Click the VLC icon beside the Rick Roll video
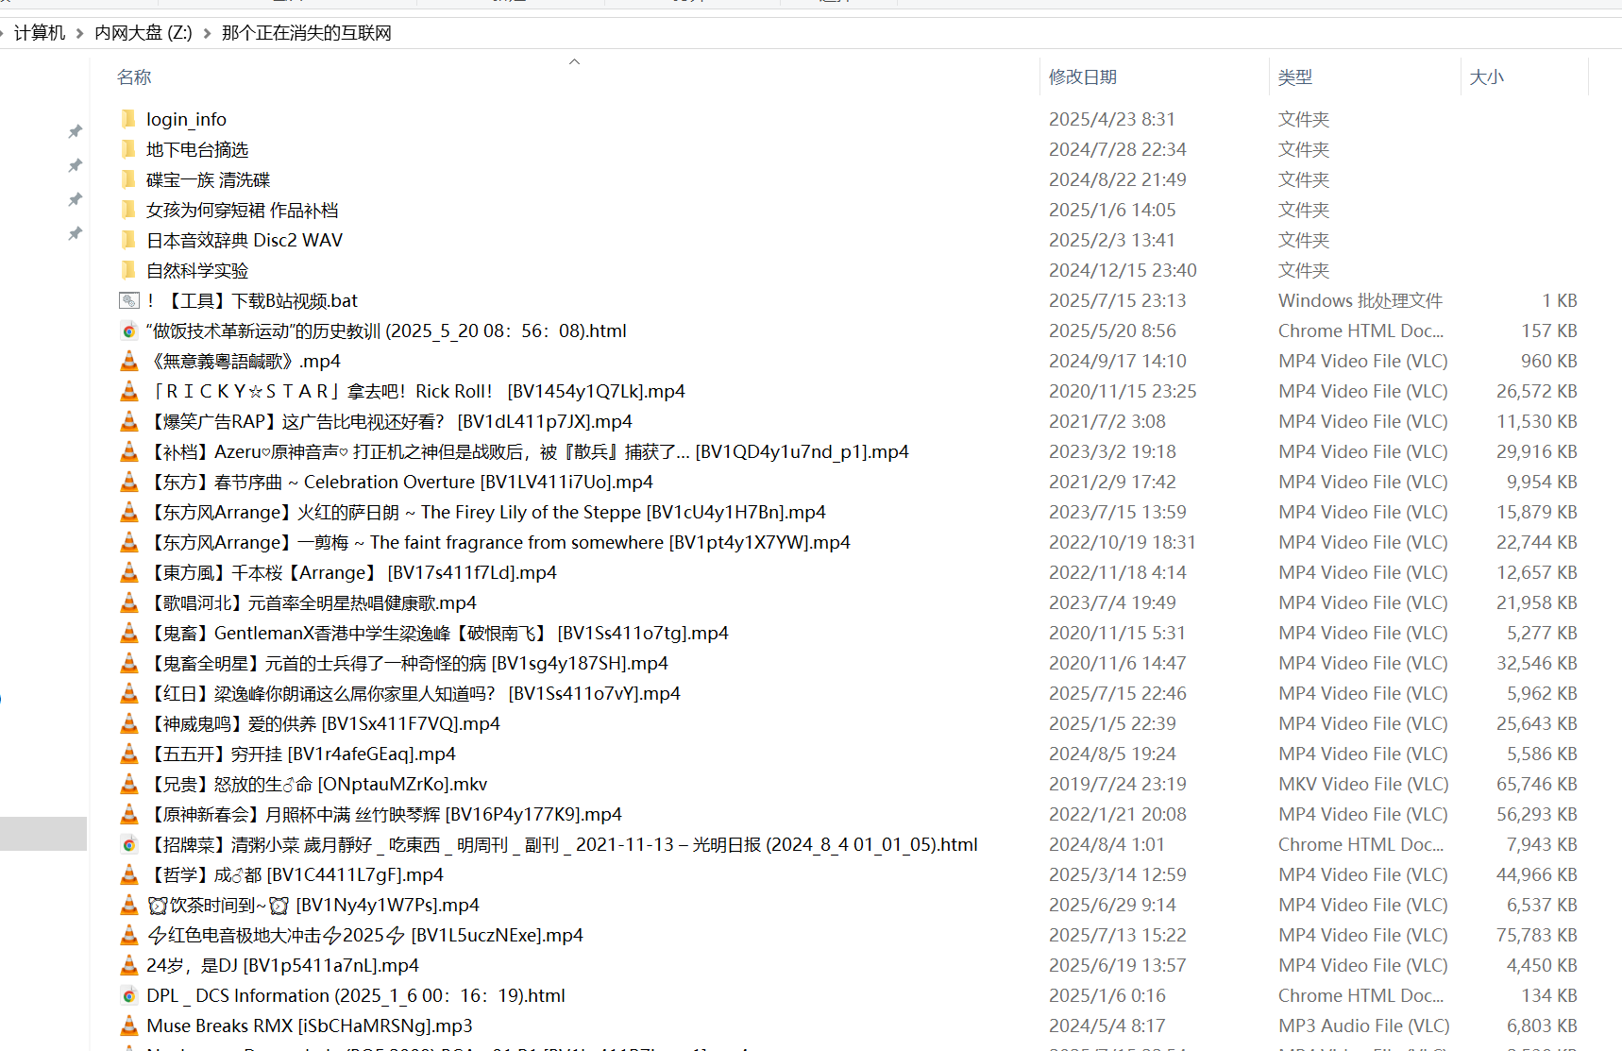 [x=129, y=391]
